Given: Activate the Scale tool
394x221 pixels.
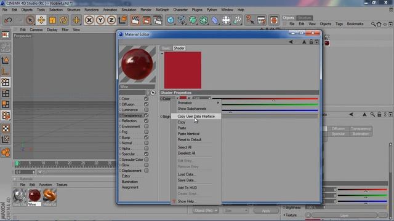Looking at the screenshot, I should pyautogui.click(x=52, y=20).
